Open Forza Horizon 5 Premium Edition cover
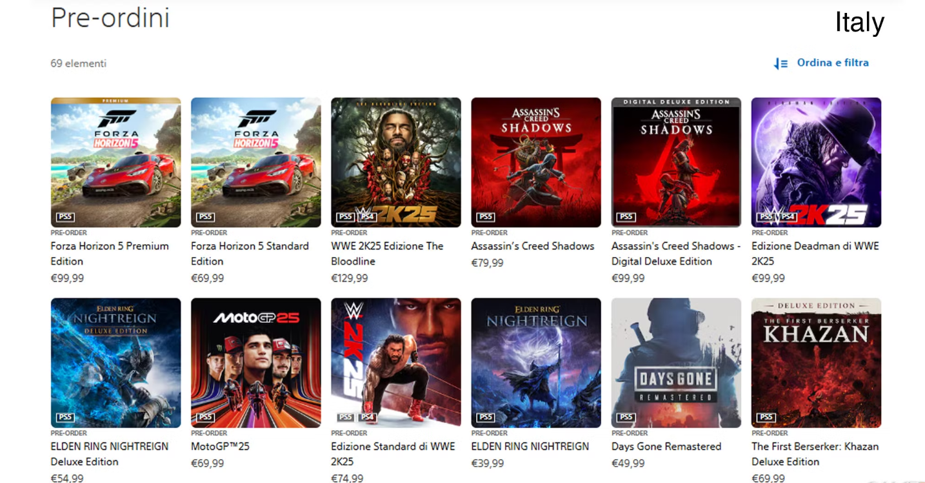The height and width of the screenshot is (483, 925). click(x=115, y=162)
